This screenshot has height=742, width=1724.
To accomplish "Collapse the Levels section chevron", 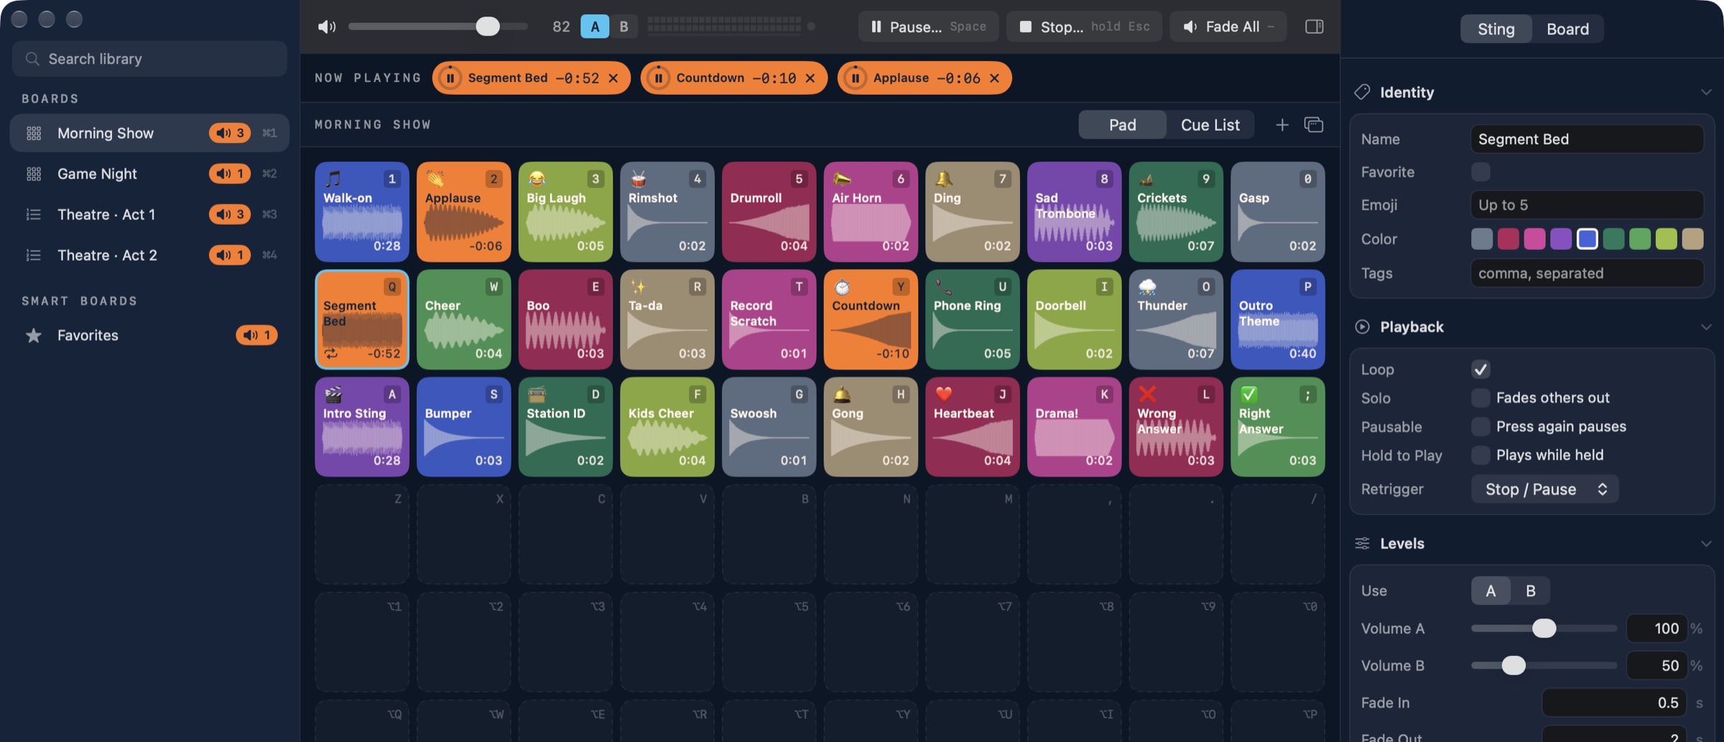I will tap(1705, 544).
